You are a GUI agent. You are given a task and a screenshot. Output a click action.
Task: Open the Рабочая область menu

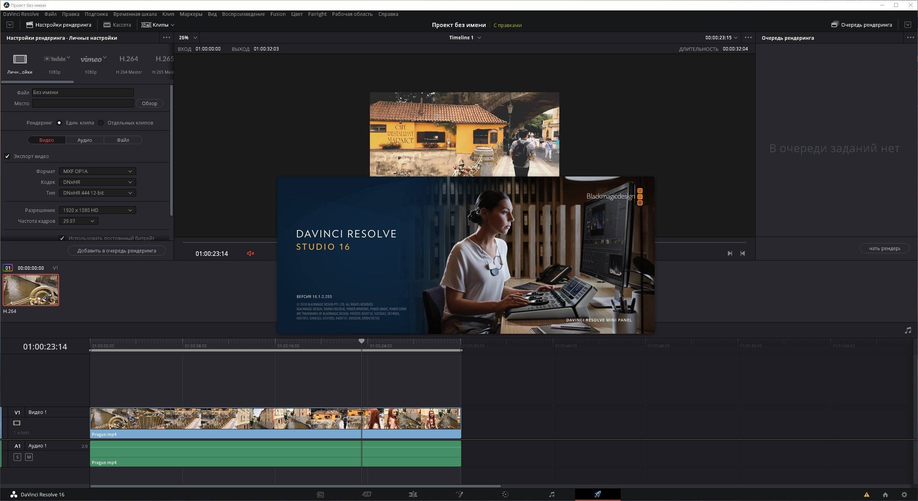click(352, 14)
